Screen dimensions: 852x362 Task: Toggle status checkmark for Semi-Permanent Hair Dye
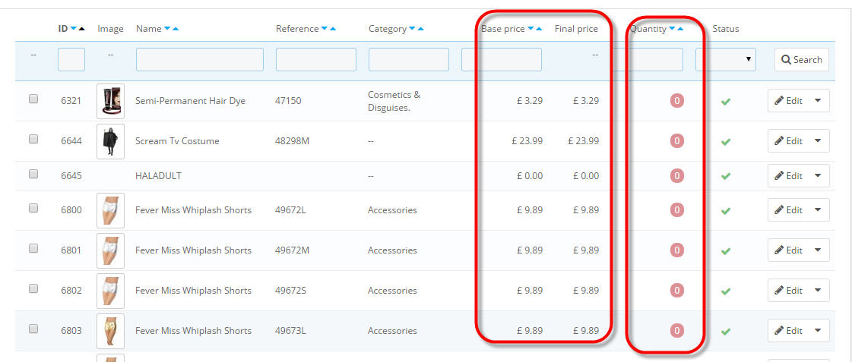tap(725, 102)
